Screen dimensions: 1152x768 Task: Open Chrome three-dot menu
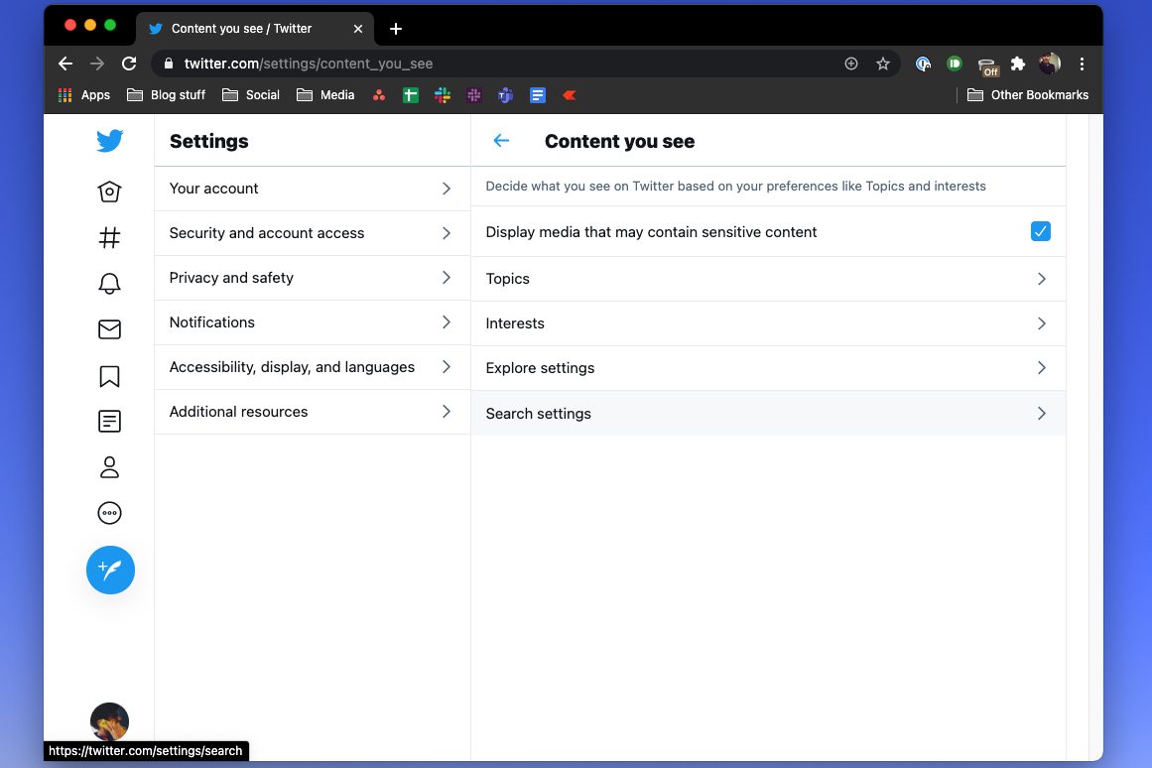(1082, 64)
